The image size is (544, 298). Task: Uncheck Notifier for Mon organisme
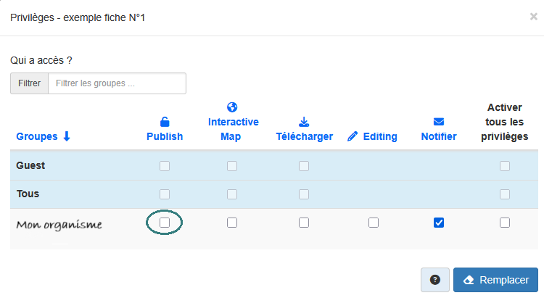[439, 223]
